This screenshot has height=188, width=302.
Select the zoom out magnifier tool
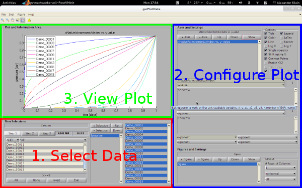point(8,20)
